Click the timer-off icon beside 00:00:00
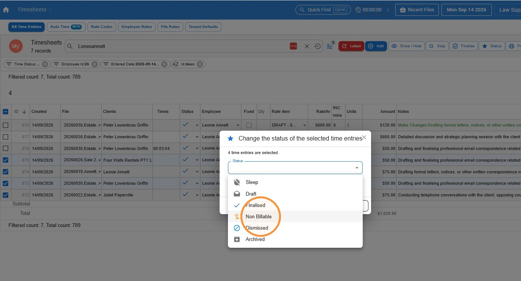Screen dimensions: 521x281 coord(358,10)
